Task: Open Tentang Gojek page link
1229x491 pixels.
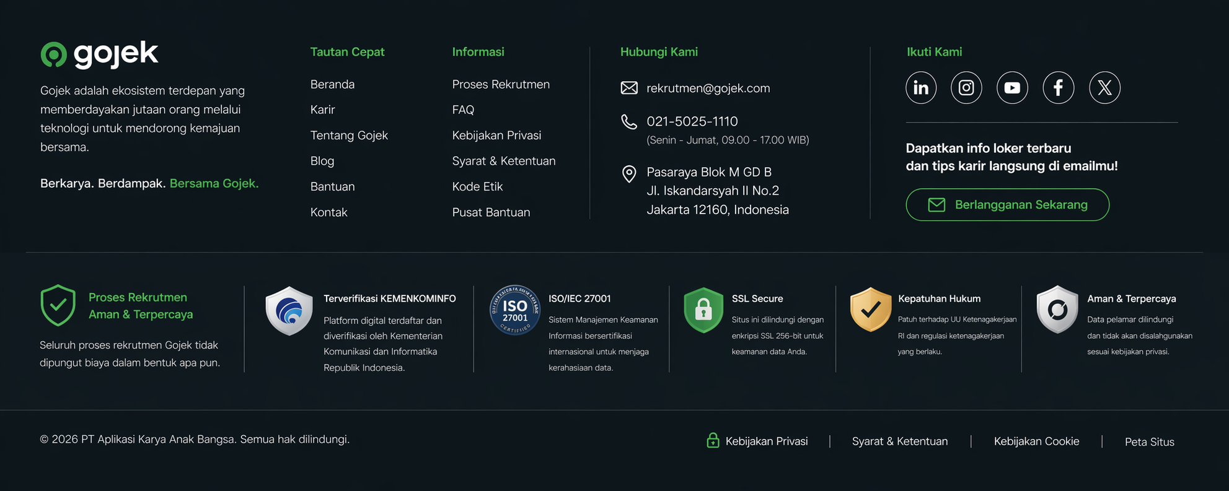Action: click(x=349, y=136)
